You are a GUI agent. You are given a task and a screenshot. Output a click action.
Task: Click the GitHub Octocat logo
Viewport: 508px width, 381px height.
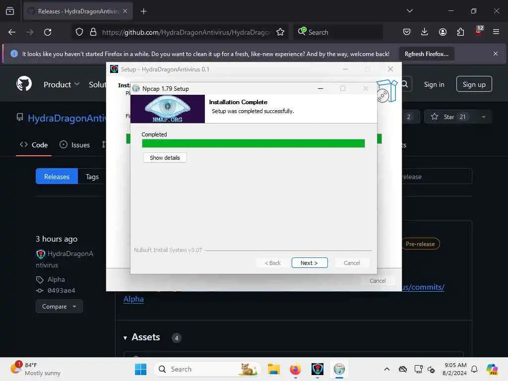pos(24,83)
